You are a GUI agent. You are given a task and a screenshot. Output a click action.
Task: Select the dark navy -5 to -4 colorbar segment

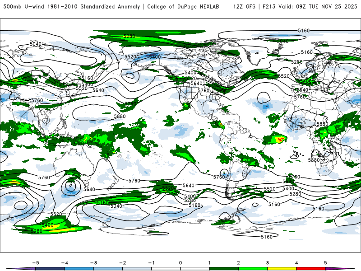click(50, 269)
